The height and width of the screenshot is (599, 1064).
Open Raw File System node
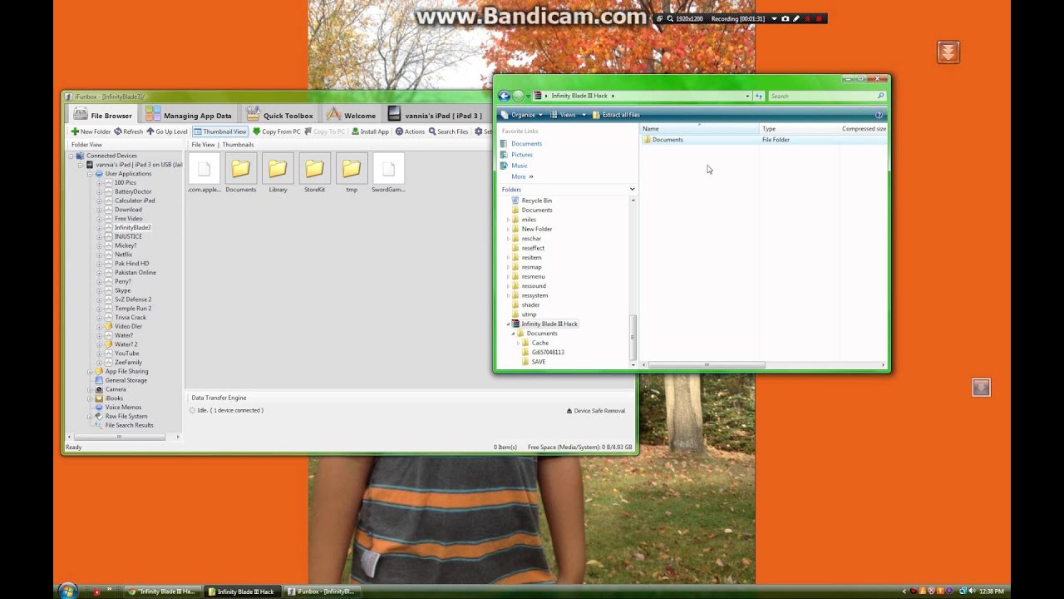pos(126,416)
